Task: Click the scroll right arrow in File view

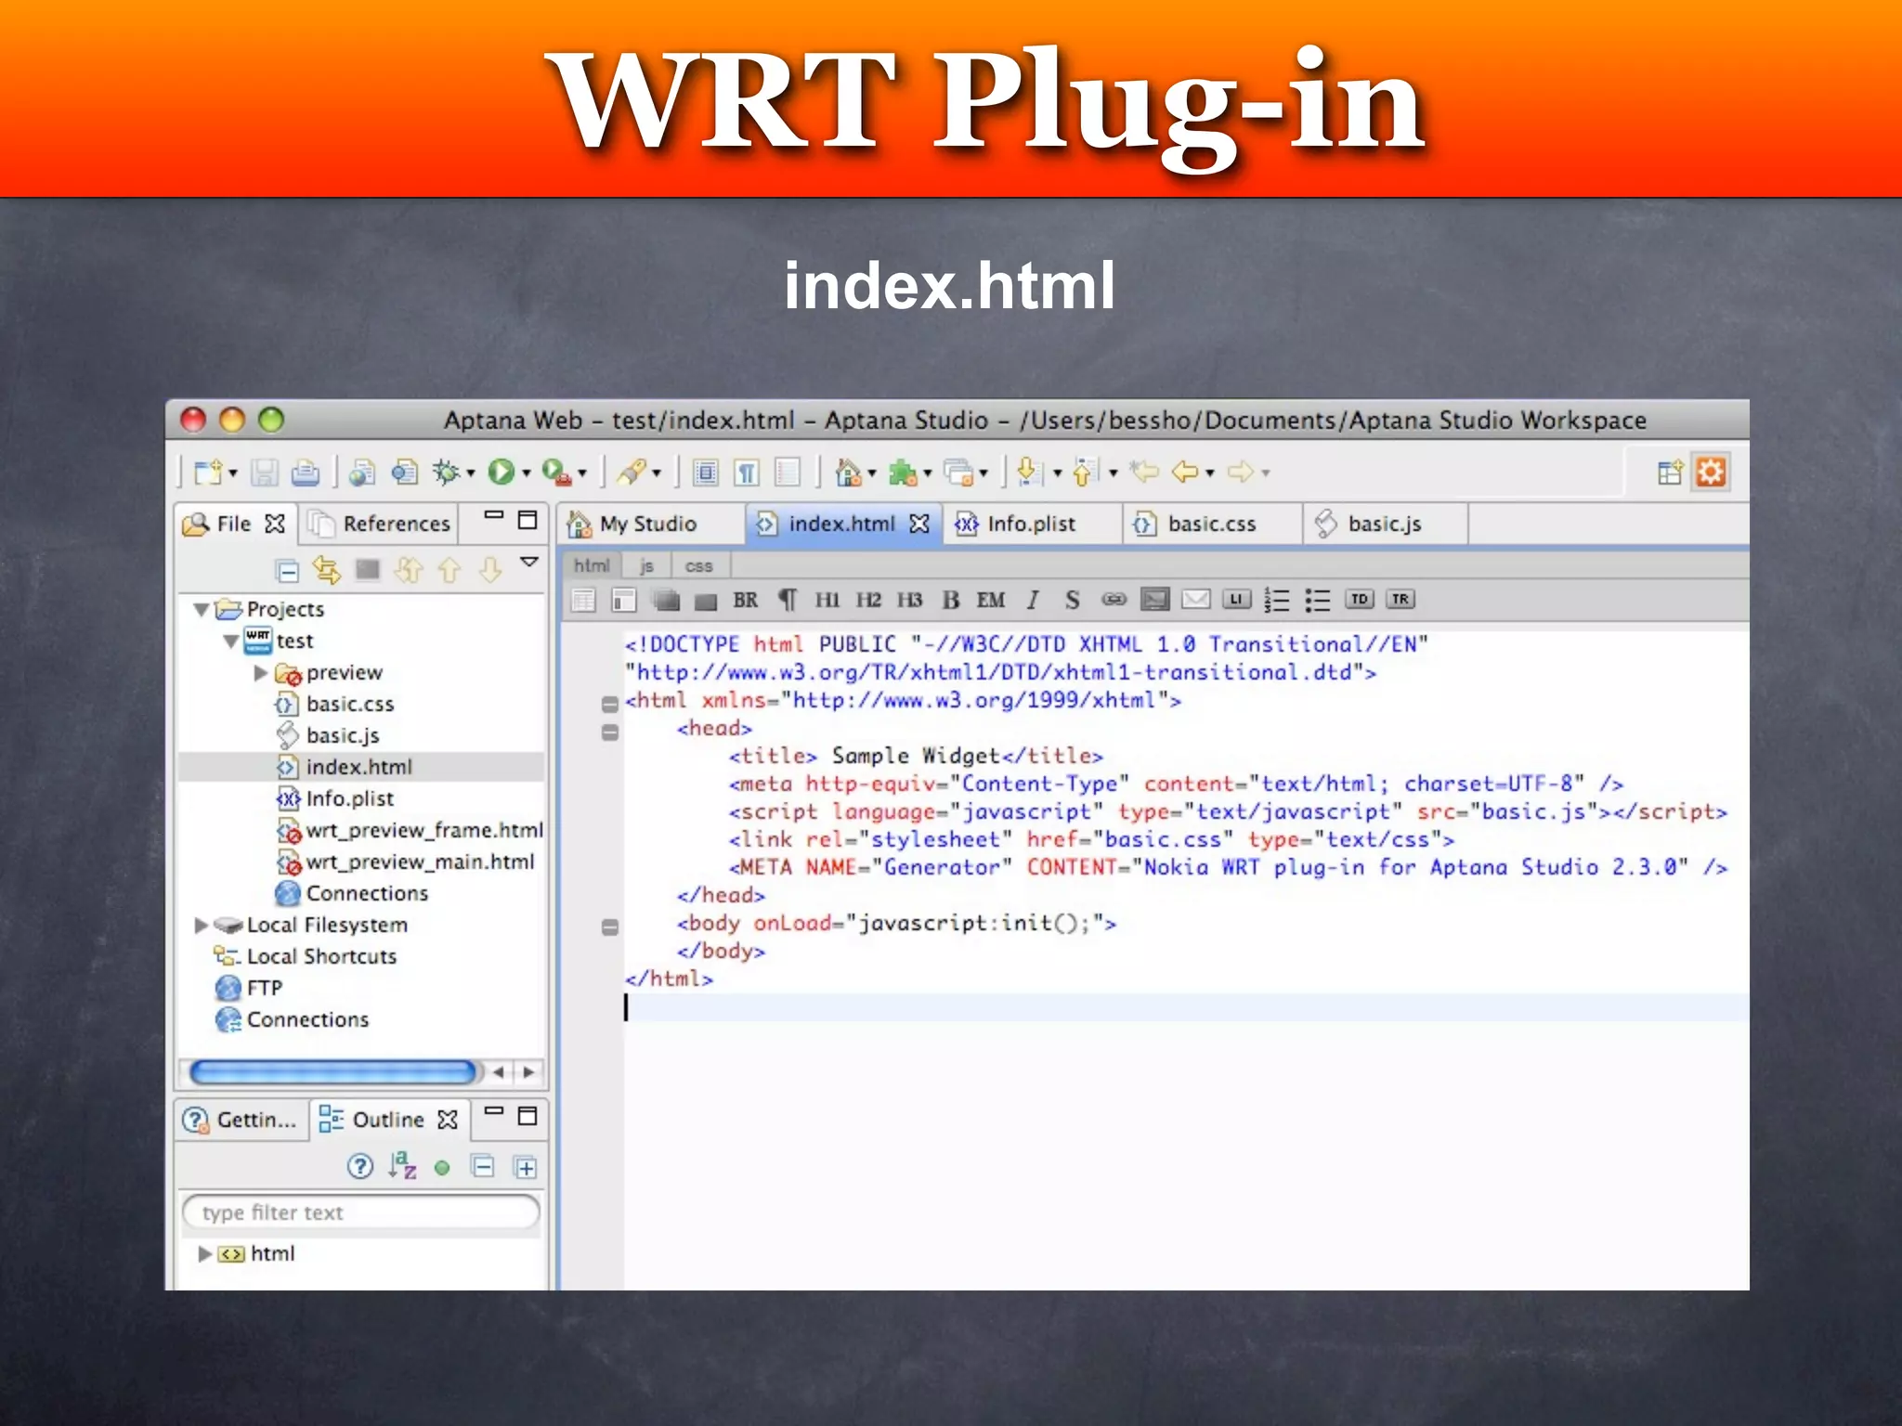Action: pos(528,1072)
